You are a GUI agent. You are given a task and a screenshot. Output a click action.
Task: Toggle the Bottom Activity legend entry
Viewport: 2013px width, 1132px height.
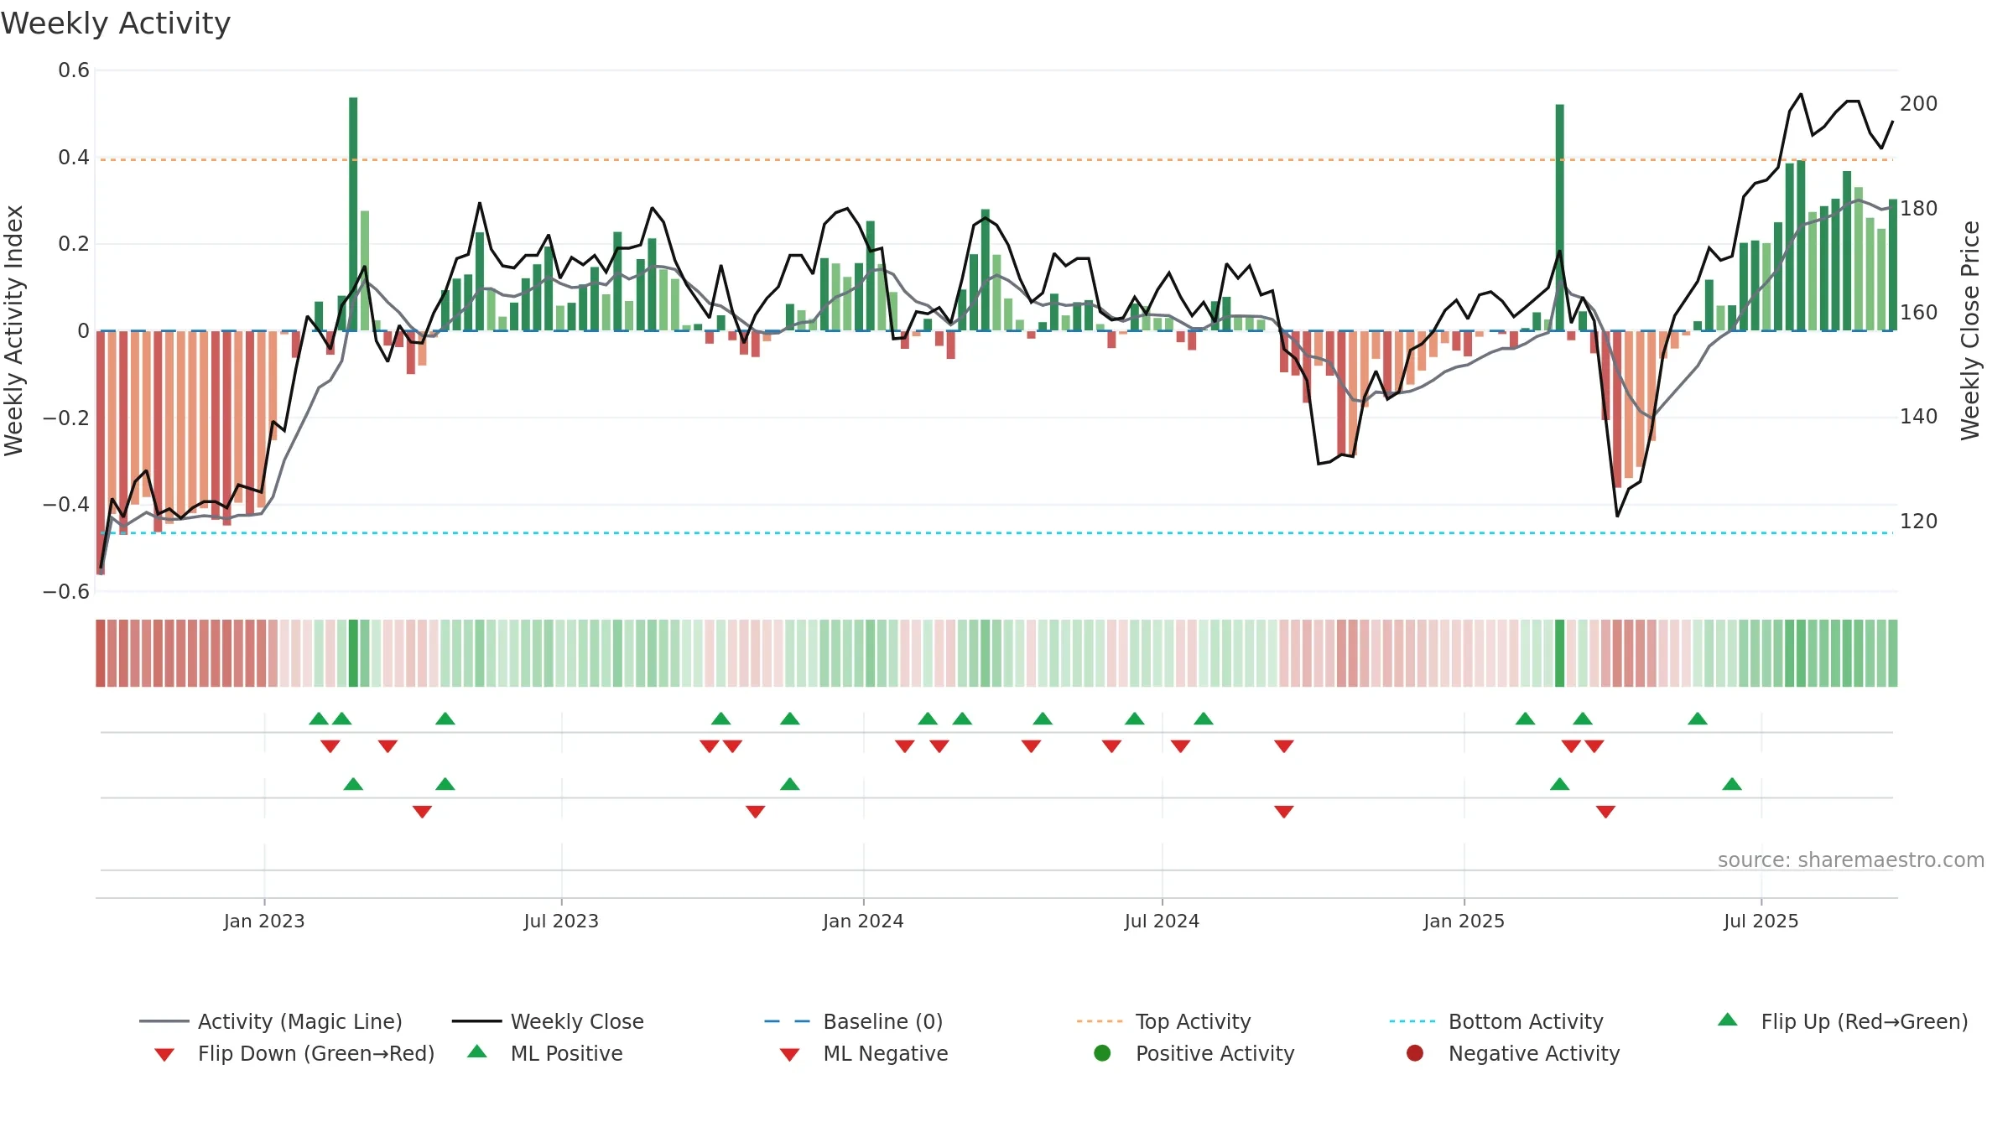pos(1496,1021)
